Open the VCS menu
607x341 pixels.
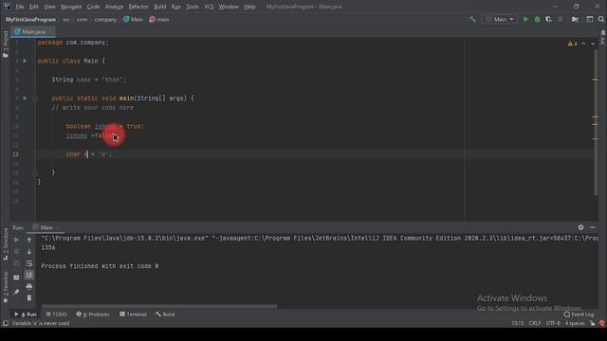pyautogui.click(x=209, y=7)
